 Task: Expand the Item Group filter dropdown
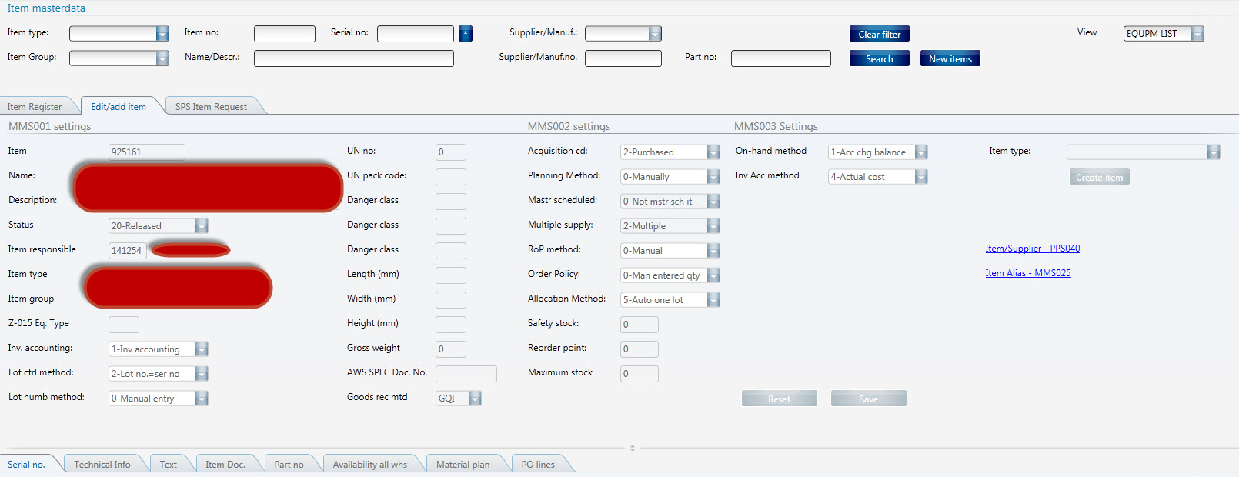(x=162, y=58)
